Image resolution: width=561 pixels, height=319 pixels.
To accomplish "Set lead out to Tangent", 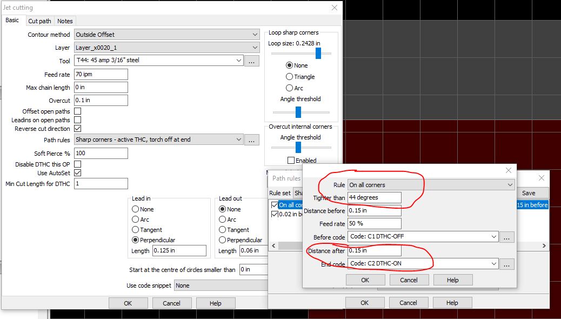I will tap(221, 229).
